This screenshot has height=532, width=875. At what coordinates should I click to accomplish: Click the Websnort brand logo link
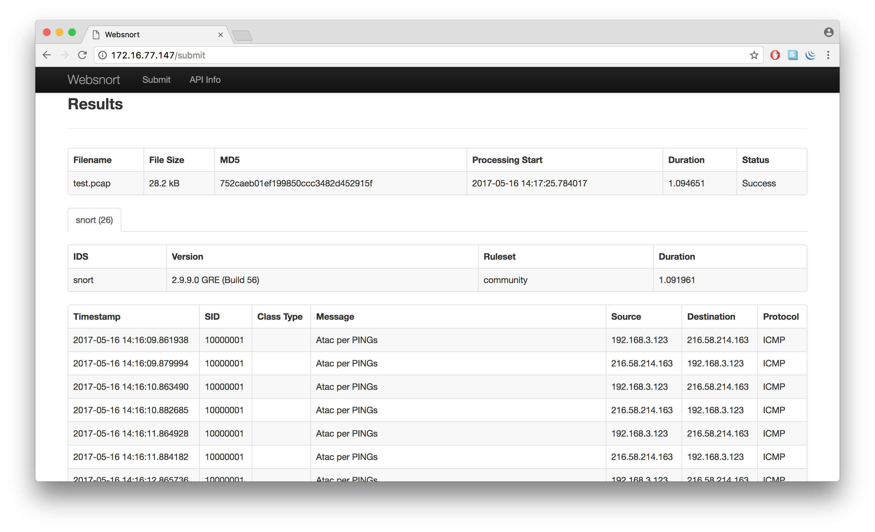click(x=94, y=80)
